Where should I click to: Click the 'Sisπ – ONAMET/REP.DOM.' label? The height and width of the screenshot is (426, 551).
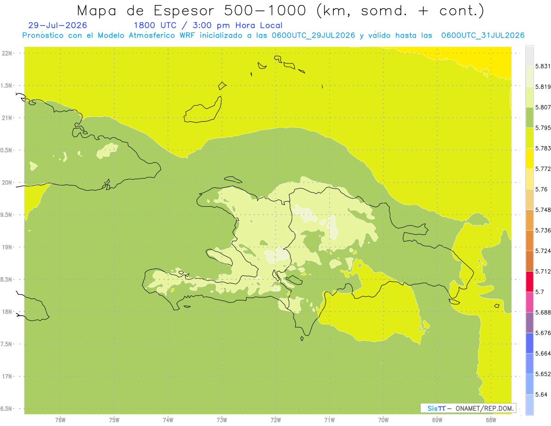coord(468,408)
